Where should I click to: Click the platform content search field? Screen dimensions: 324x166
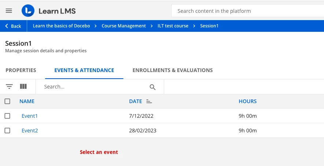click(247, 11)
